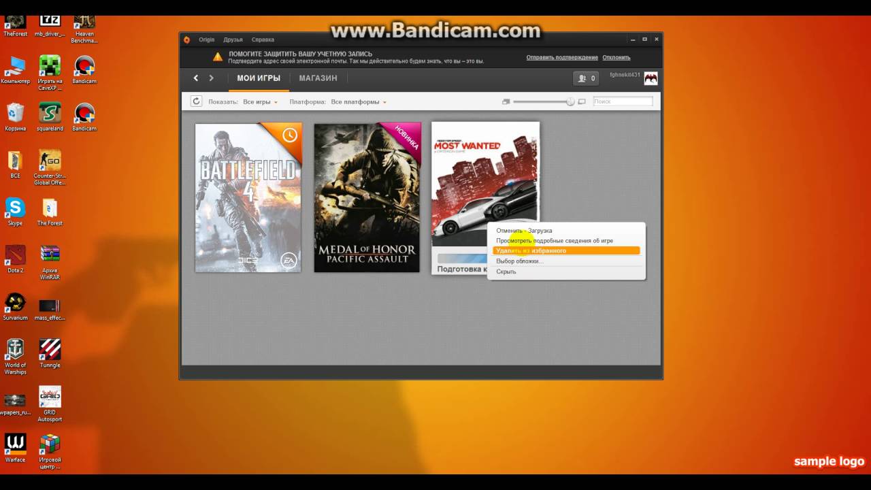Image resolution: width=871 pixels, height=490 pixels.
Task: Launch Warface desktop shortcut
Action: [x=15, y=448]
